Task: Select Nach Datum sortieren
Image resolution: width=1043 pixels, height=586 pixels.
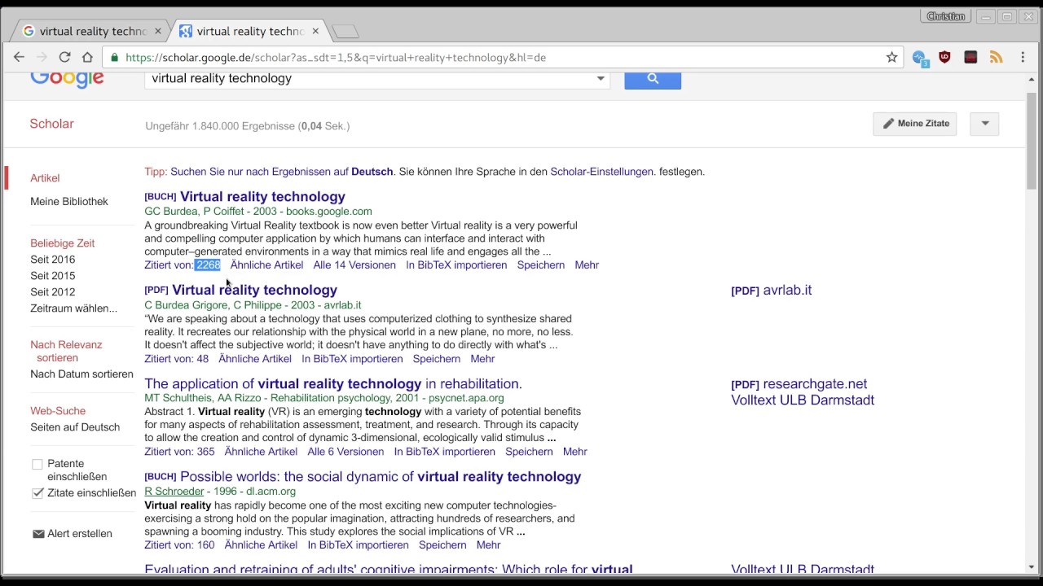Action: click(x=81, y=374)
